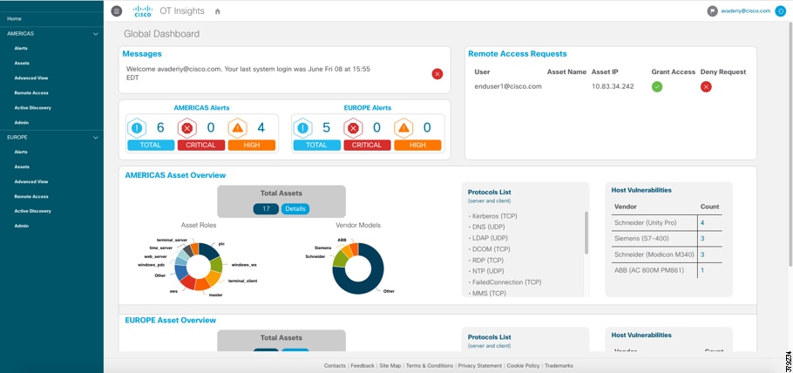Click the Cisco logo
The height and width of the screenshot is (373, 793).
[143, 11]
